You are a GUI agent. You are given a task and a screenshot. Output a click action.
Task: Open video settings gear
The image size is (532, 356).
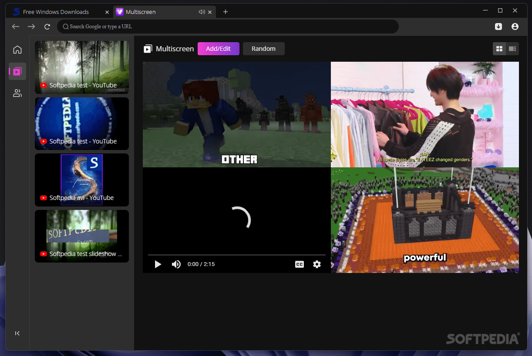317,264
